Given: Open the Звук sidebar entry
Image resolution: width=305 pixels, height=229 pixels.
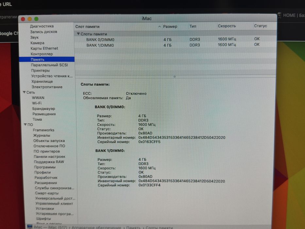Looking at the screenshot, I should [34, 37].
